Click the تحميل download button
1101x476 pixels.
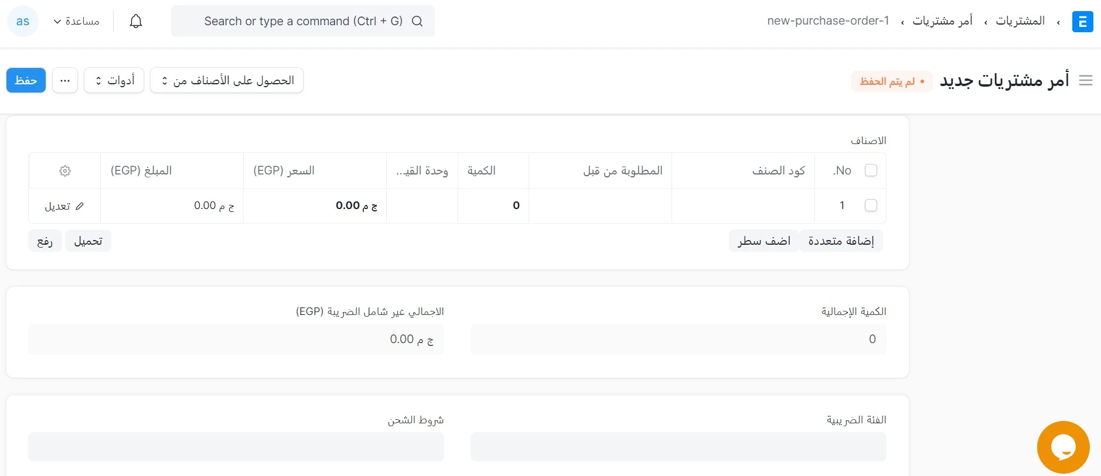[88, 241]
